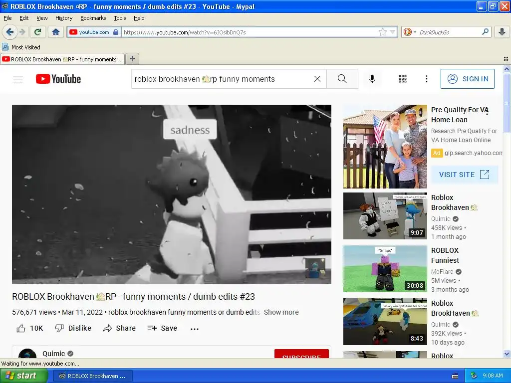Screen dimensions: 511x383
Task: Go back with the browser back arrow
Action: [9, 32]
